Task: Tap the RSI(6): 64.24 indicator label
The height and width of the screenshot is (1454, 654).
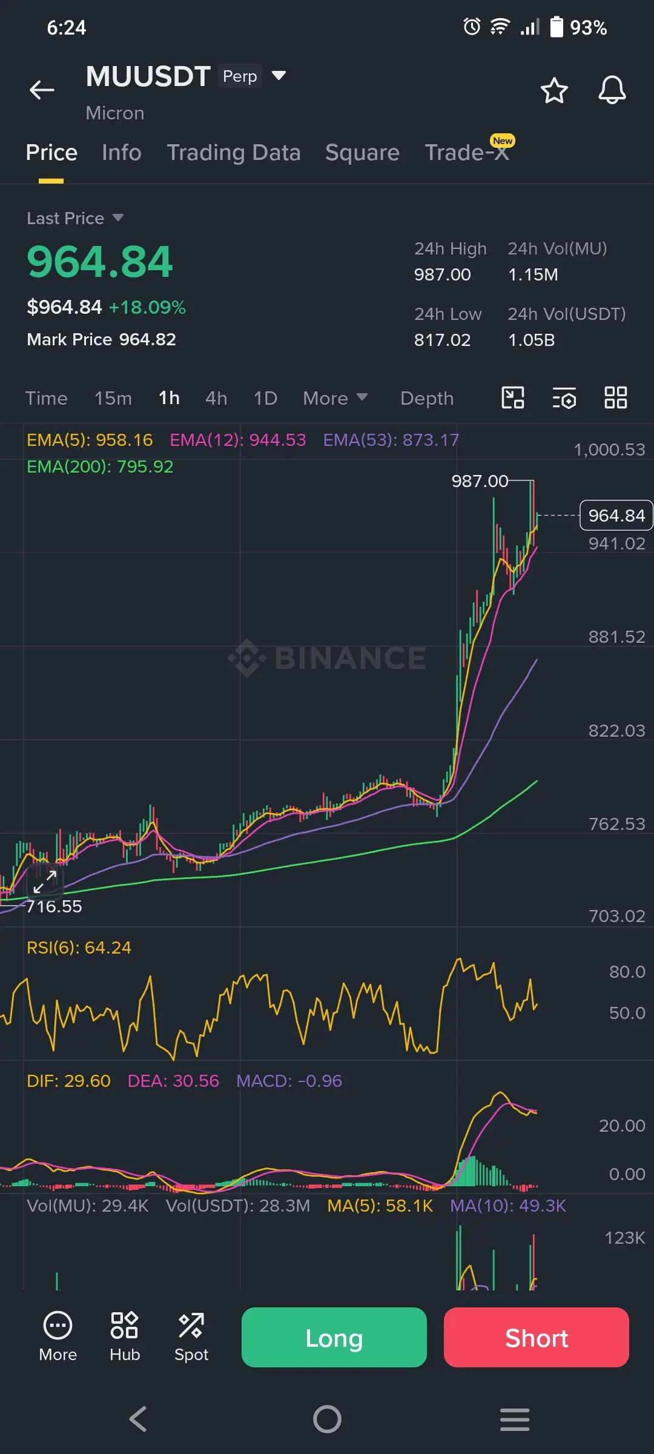Action: pyautogui.click(x=79, y=948)
